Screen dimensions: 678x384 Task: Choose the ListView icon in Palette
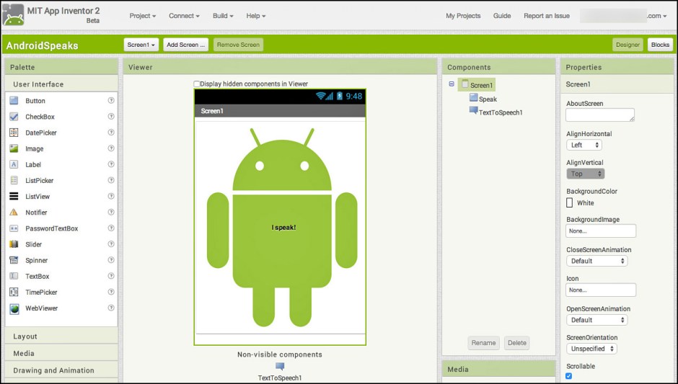14,197
